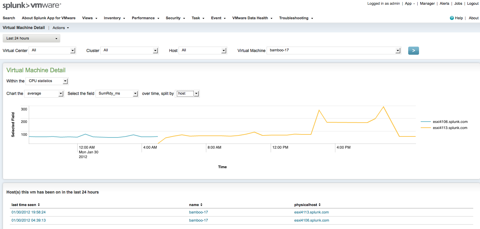This screenshot has height=229, width=480.
Task: Click the 4:00 AM time axis label
Action: click(150, 147)
